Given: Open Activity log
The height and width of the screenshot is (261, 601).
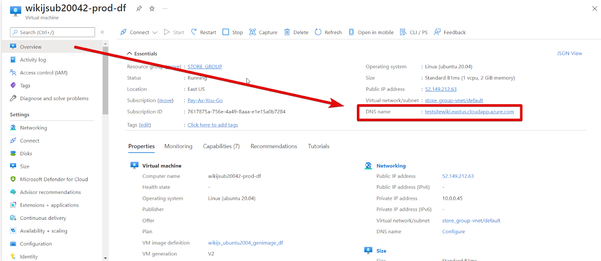Looking at the screenshot, I should click(33, 60).
